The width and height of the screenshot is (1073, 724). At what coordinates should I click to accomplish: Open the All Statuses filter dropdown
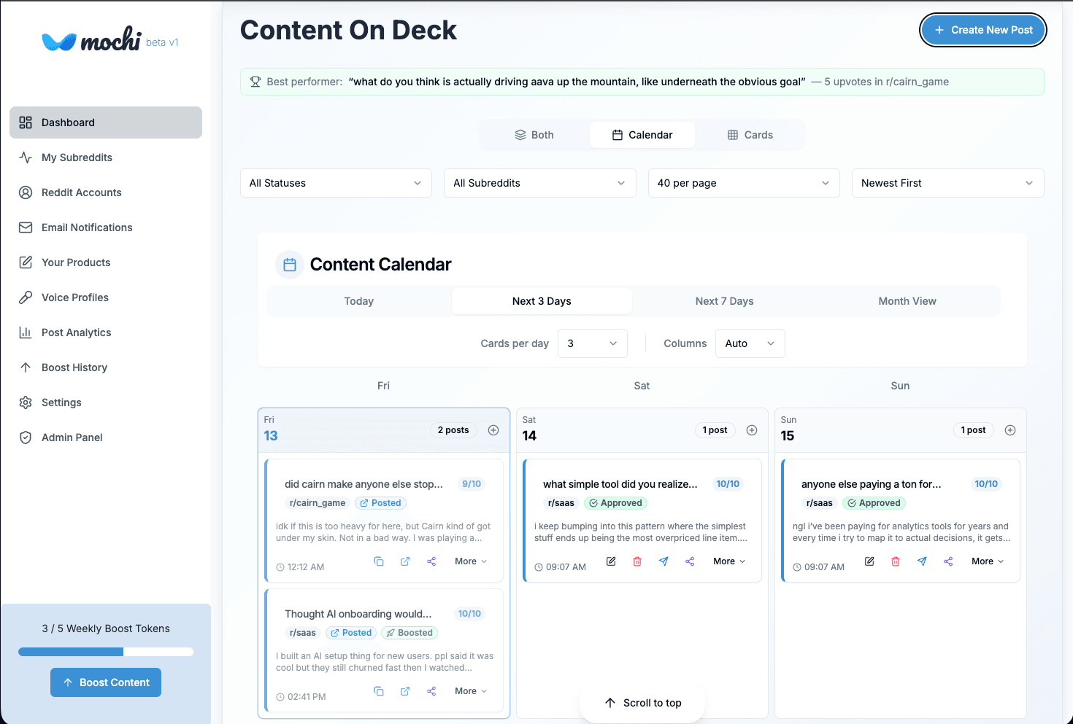(x=335, y=183)
